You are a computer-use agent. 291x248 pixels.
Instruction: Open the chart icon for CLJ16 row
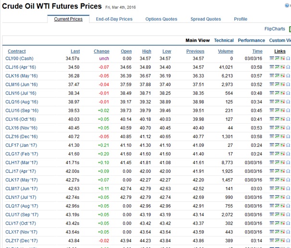(x=278, y=67)
